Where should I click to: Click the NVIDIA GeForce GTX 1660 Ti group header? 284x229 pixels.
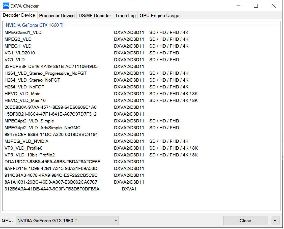(x=35, y=25)
